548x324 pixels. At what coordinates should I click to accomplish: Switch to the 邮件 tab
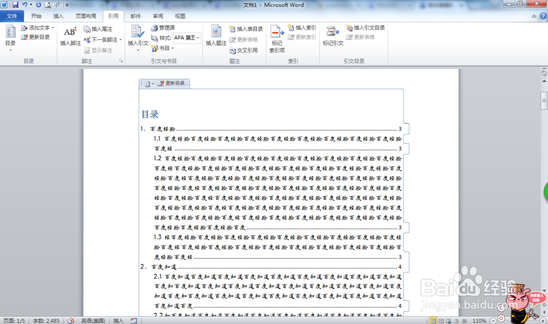point(135,16)
